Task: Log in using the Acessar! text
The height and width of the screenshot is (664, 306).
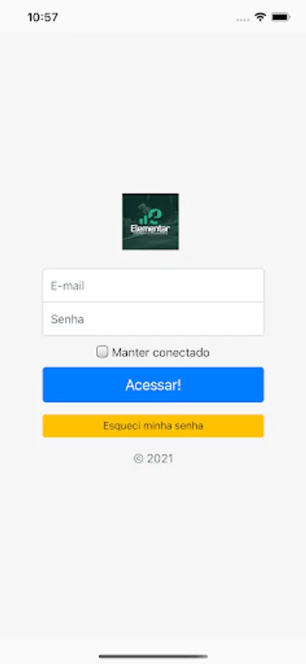Action: point(153,385)
